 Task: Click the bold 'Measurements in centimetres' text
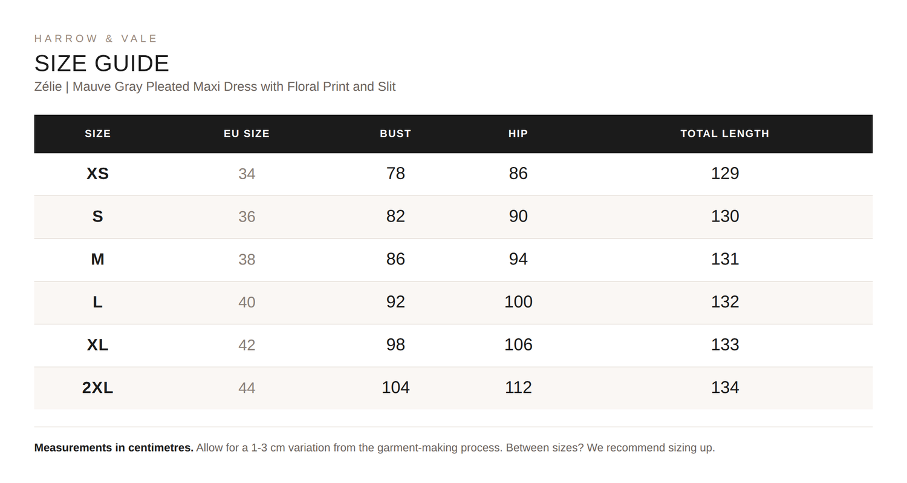(114, 448)
